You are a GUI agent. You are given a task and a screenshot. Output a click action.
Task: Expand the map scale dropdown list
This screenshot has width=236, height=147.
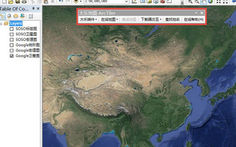tap(126, 1)
